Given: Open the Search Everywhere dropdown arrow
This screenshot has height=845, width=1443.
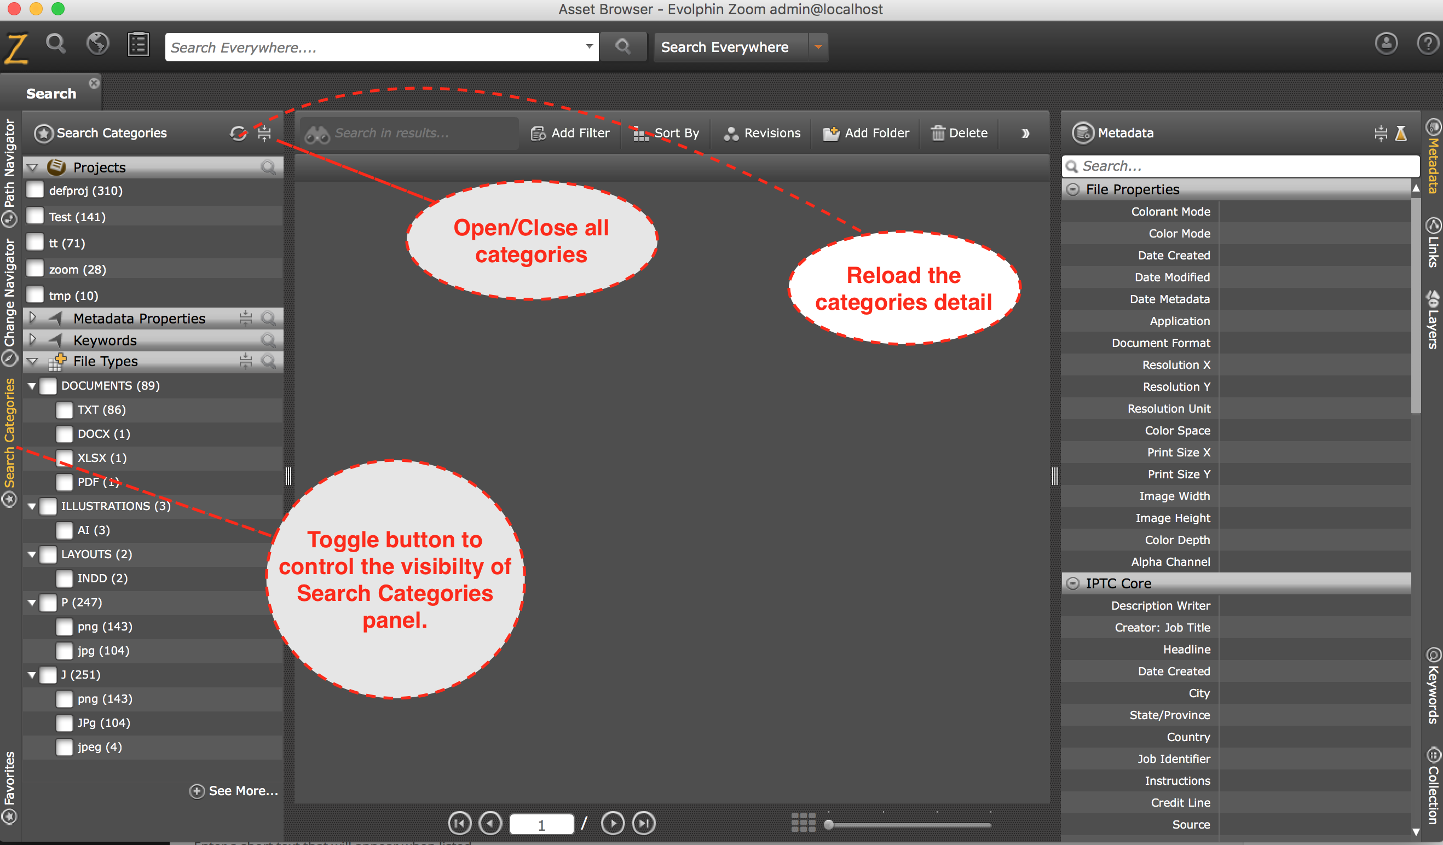Looking at the screenshot, I should click(818, 47).
